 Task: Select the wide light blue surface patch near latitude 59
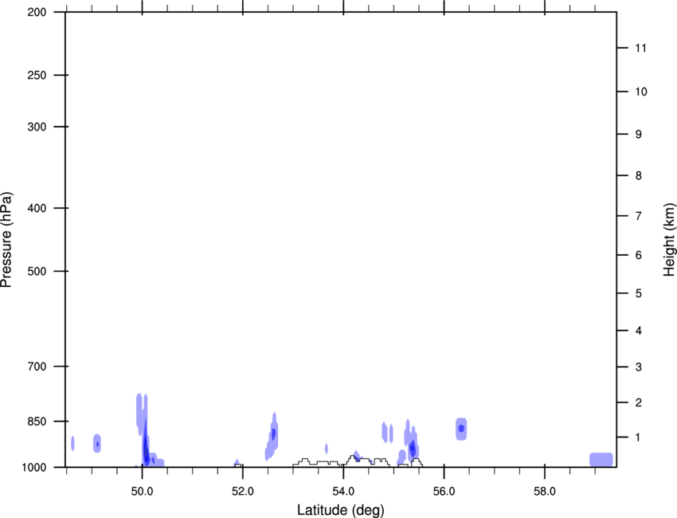pos(601,459)
